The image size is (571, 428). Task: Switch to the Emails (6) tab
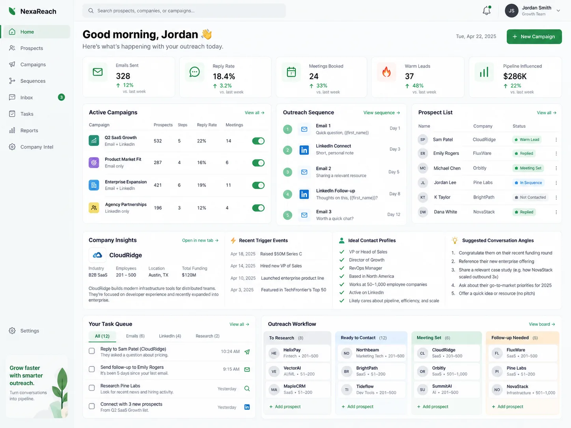pyautogui.click(x=135, y=336)
